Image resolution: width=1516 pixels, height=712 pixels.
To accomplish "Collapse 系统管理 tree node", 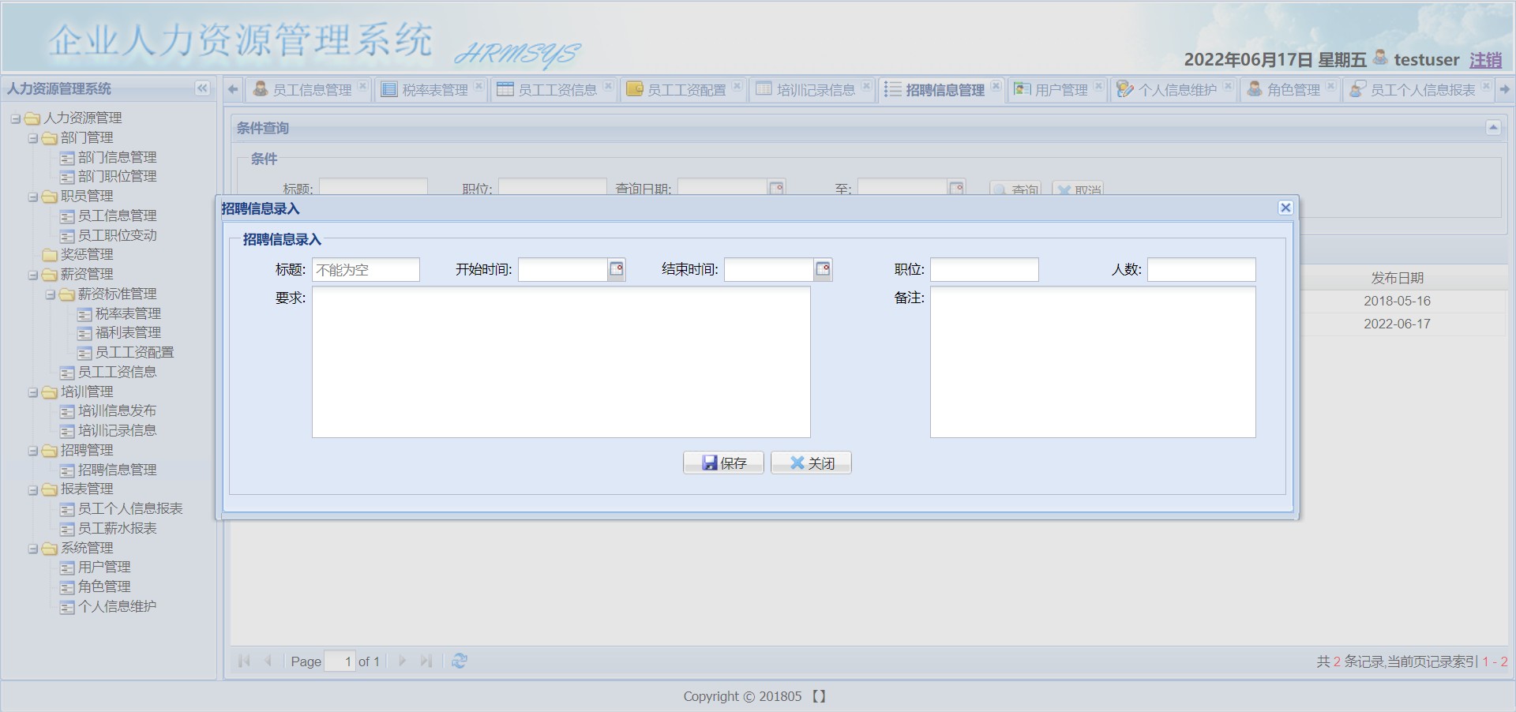I will (33, 549).
